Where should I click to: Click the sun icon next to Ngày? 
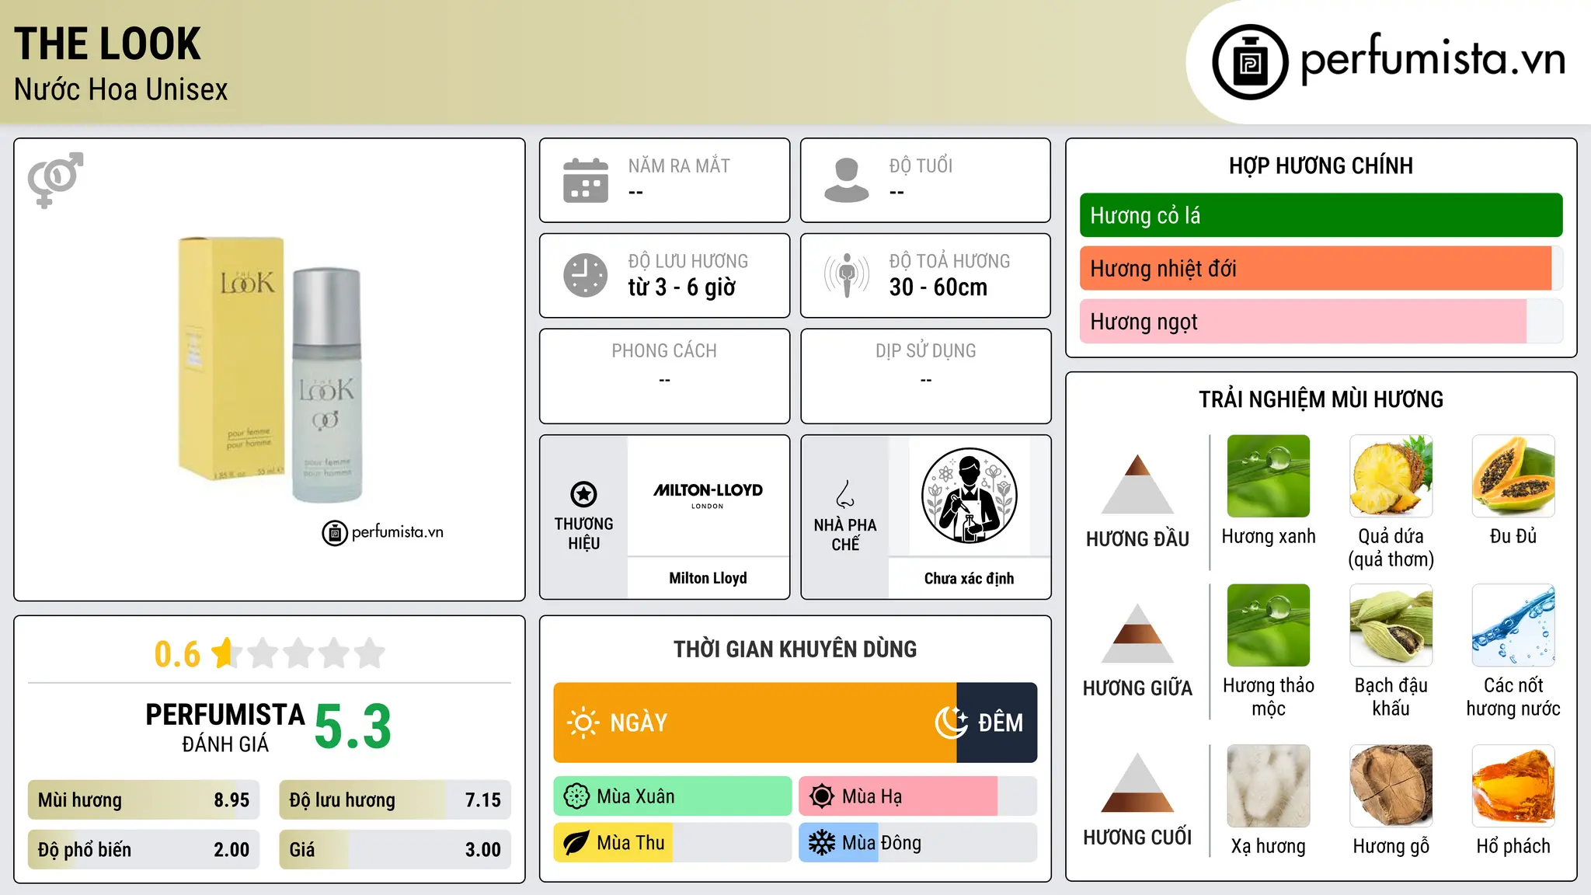(x=583, y=723)
